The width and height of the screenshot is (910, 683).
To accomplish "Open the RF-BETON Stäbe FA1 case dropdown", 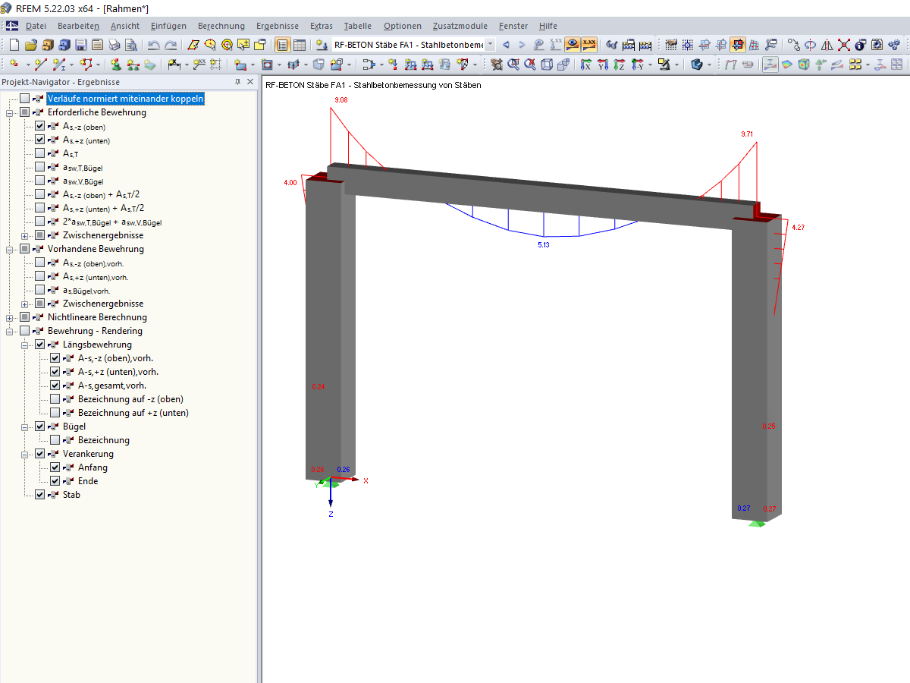I will pos(490,45).
